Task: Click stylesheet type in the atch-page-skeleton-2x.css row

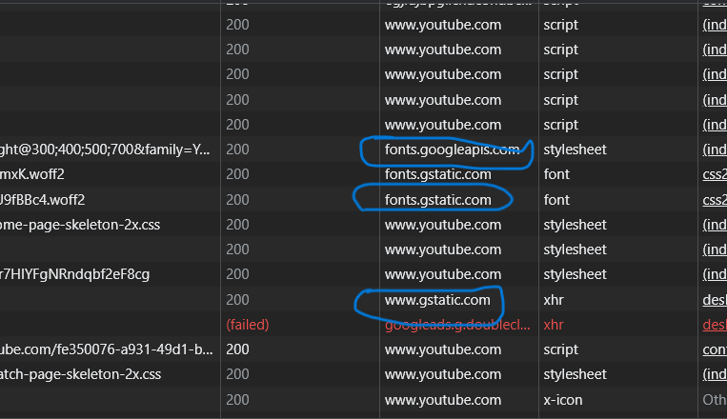Action: click(575, 374)
